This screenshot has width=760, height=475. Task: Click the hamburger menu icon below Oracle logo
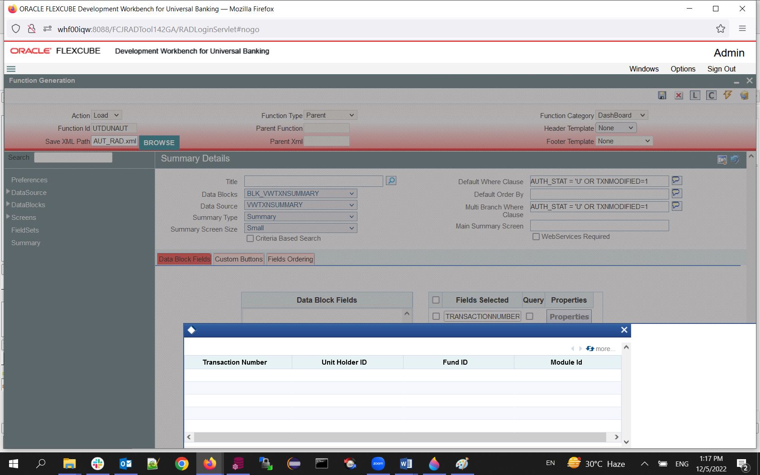coord(11,69)
